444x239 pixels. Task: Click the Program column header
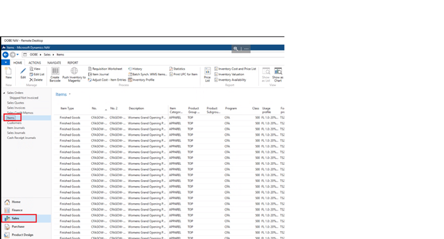coord(231,109)
